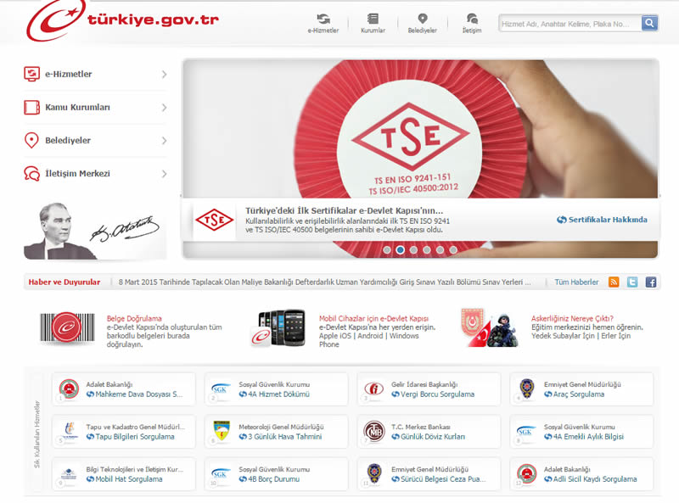Click the TSE logo in banner caption
Viewport: 679px width, 503px height.
[x=214, y=221]
